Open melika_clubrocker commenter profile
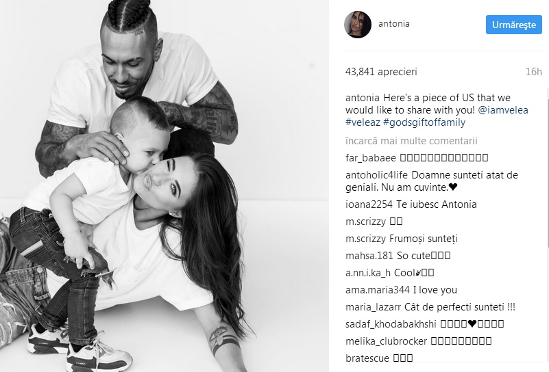 pos(386,341)
